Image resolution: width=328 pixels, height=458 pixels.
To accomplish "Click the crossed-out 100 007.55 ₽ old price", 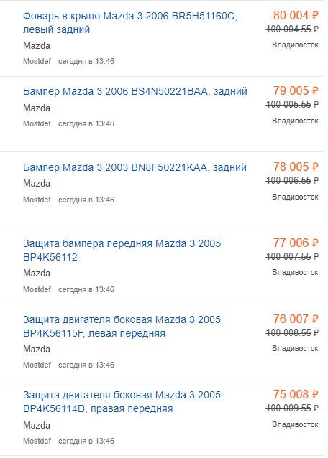I will (292, 256).
